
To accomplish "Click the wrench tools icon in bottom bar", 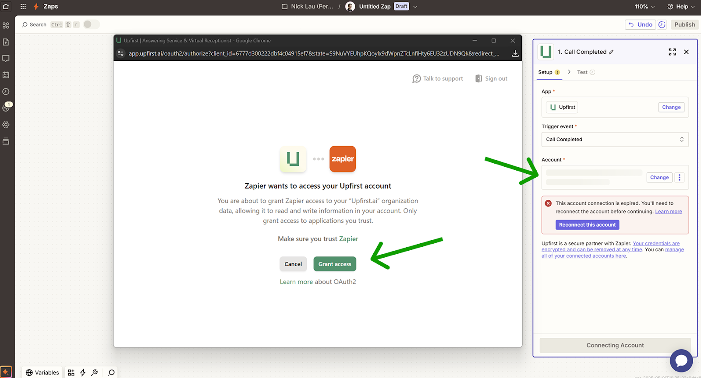I will pos(94,373).
